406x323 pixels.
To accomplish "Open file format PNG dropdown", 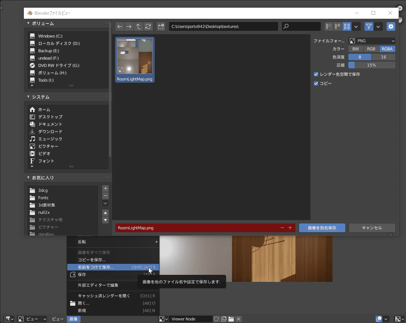I will (x=372, y=41).
